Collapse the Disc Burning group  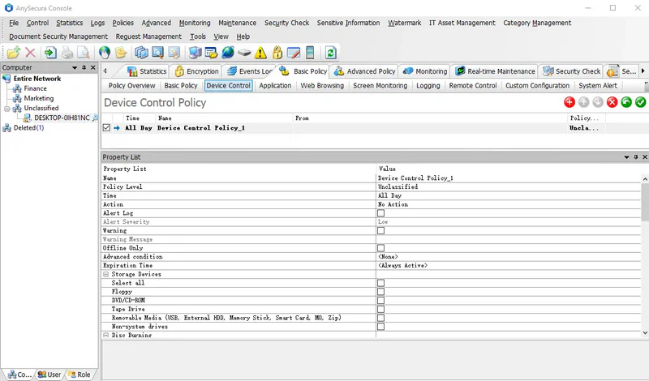(x=106, y=335)
